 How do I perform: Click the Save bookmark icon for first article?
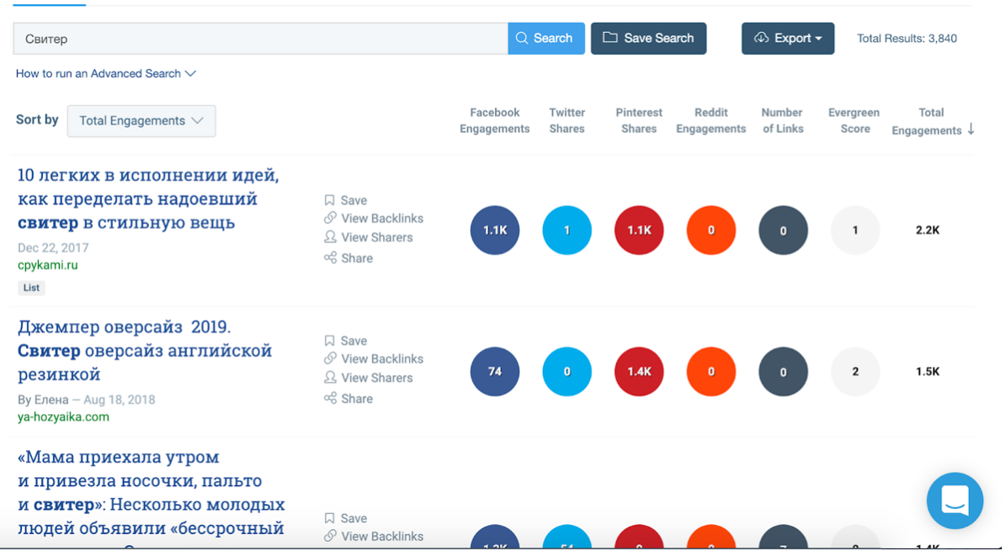click(x=330, y=200)
